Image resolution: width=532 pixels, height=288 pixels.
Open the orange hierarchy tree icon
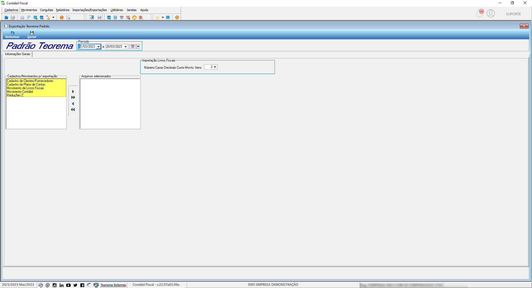tap(48, 17)
